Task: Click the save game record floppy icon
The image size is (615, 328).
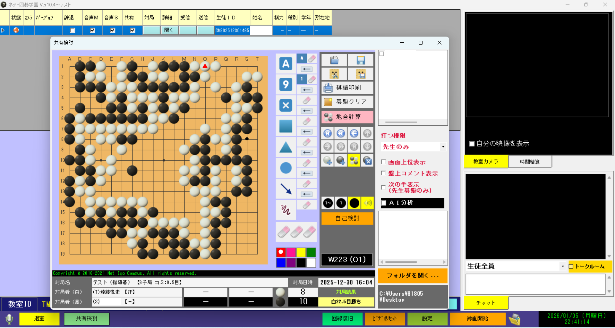Action: [x=361, y=60]
